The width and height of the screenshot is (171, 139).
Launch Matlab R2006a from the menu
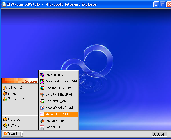(x=59, y=121)
